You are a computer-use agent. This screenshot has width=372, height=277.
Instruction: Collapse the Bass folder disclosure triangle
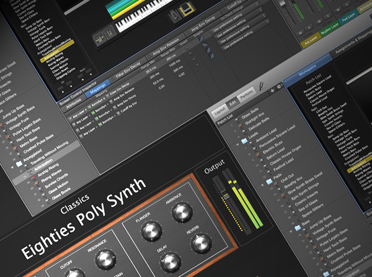291,232
